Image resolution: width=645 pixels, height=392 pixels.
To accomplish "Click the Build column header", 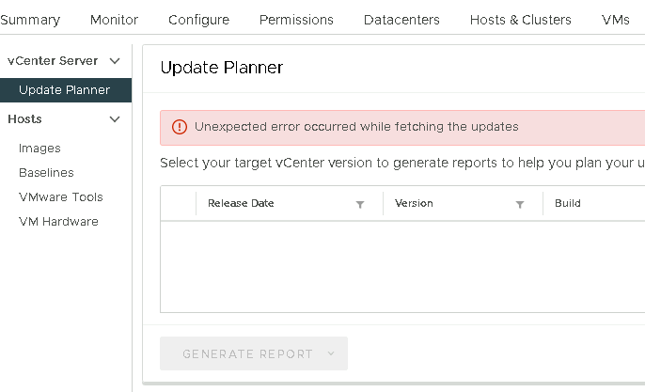I will tap(568, 203).
